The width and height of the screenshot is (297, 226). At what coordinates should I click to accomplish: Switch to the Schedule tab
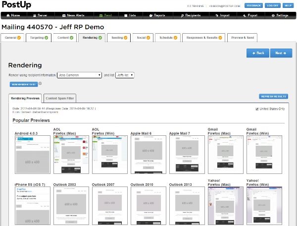pyautogui.click(x=168, y=38)
